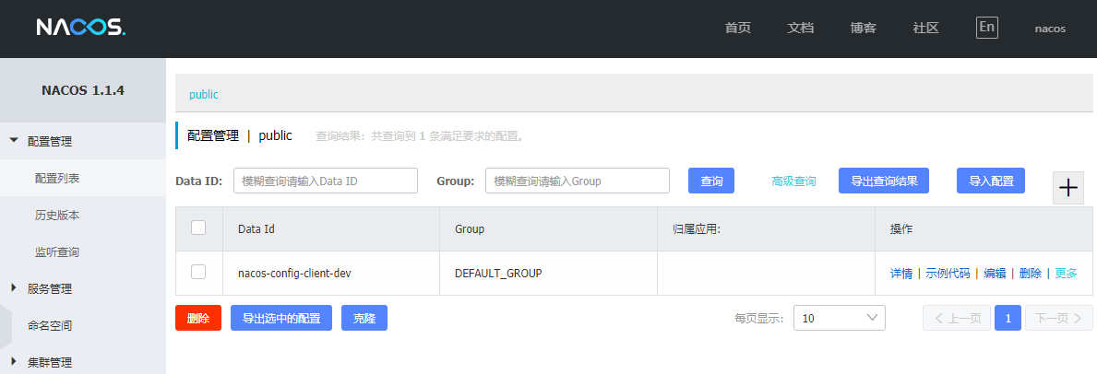Image resolution: width=1097 pixels, height=374 pixels.
Task: Open the nacos user menu
Action: [1050, 29]
